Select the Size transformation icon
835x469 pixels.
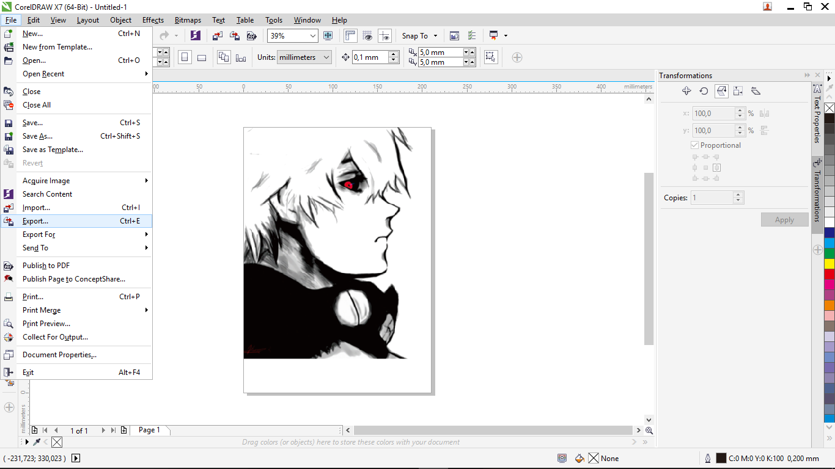coord(738,90)
